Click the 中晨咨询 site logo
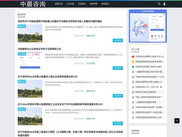 (33, 4)
